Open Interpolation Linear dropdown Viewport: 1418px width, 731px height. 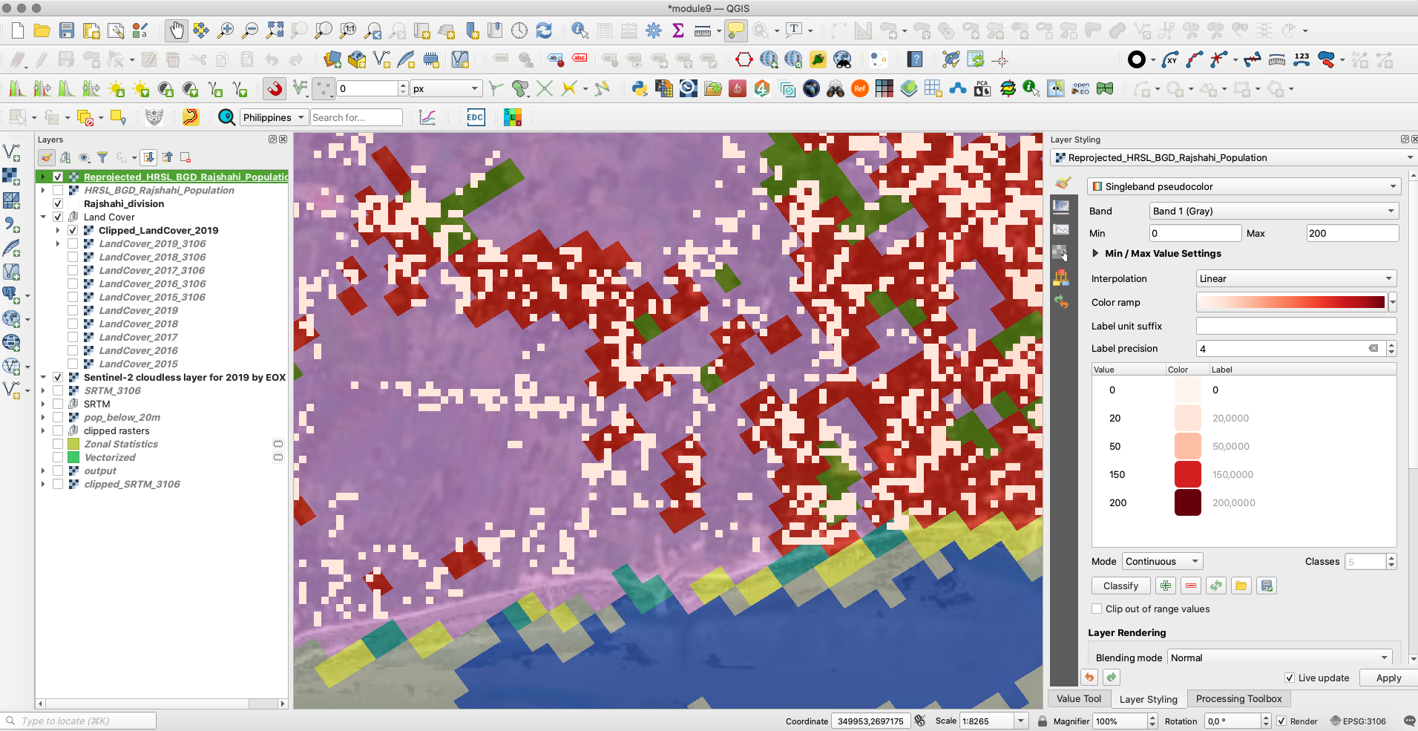pyautogui.click(x=1296, y=278)
